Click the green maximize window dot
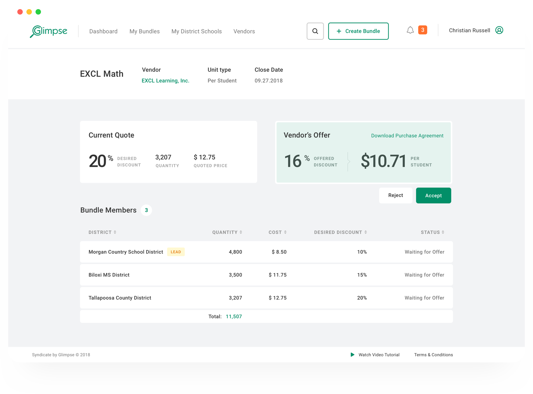The width and height of the screenshot is (533, 394). pos(38,12)
